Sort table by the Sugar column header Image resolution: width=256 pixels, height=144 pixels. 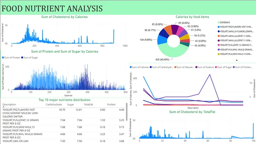click(70, 104)
